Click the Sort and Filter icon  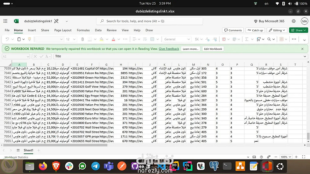pyautogui.click(x=259, y=39)
